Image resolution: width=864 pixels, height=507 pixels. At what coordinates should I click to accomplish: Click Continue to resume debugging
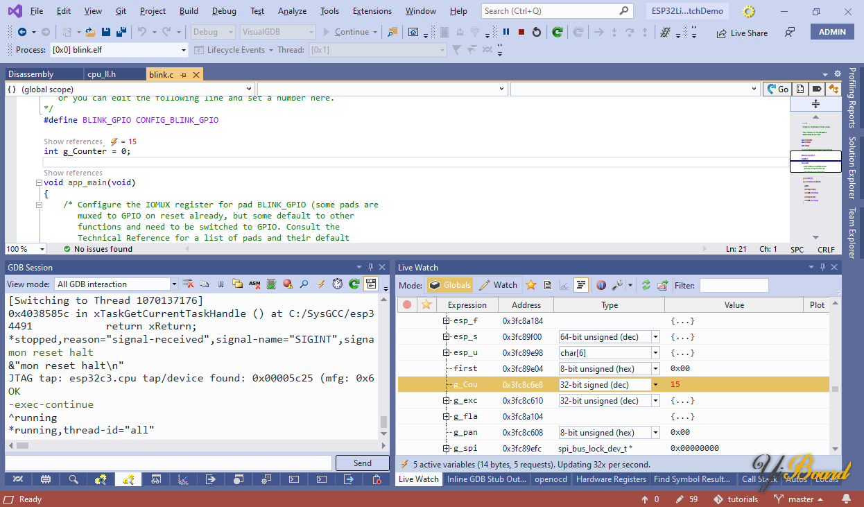pos(345,32)
